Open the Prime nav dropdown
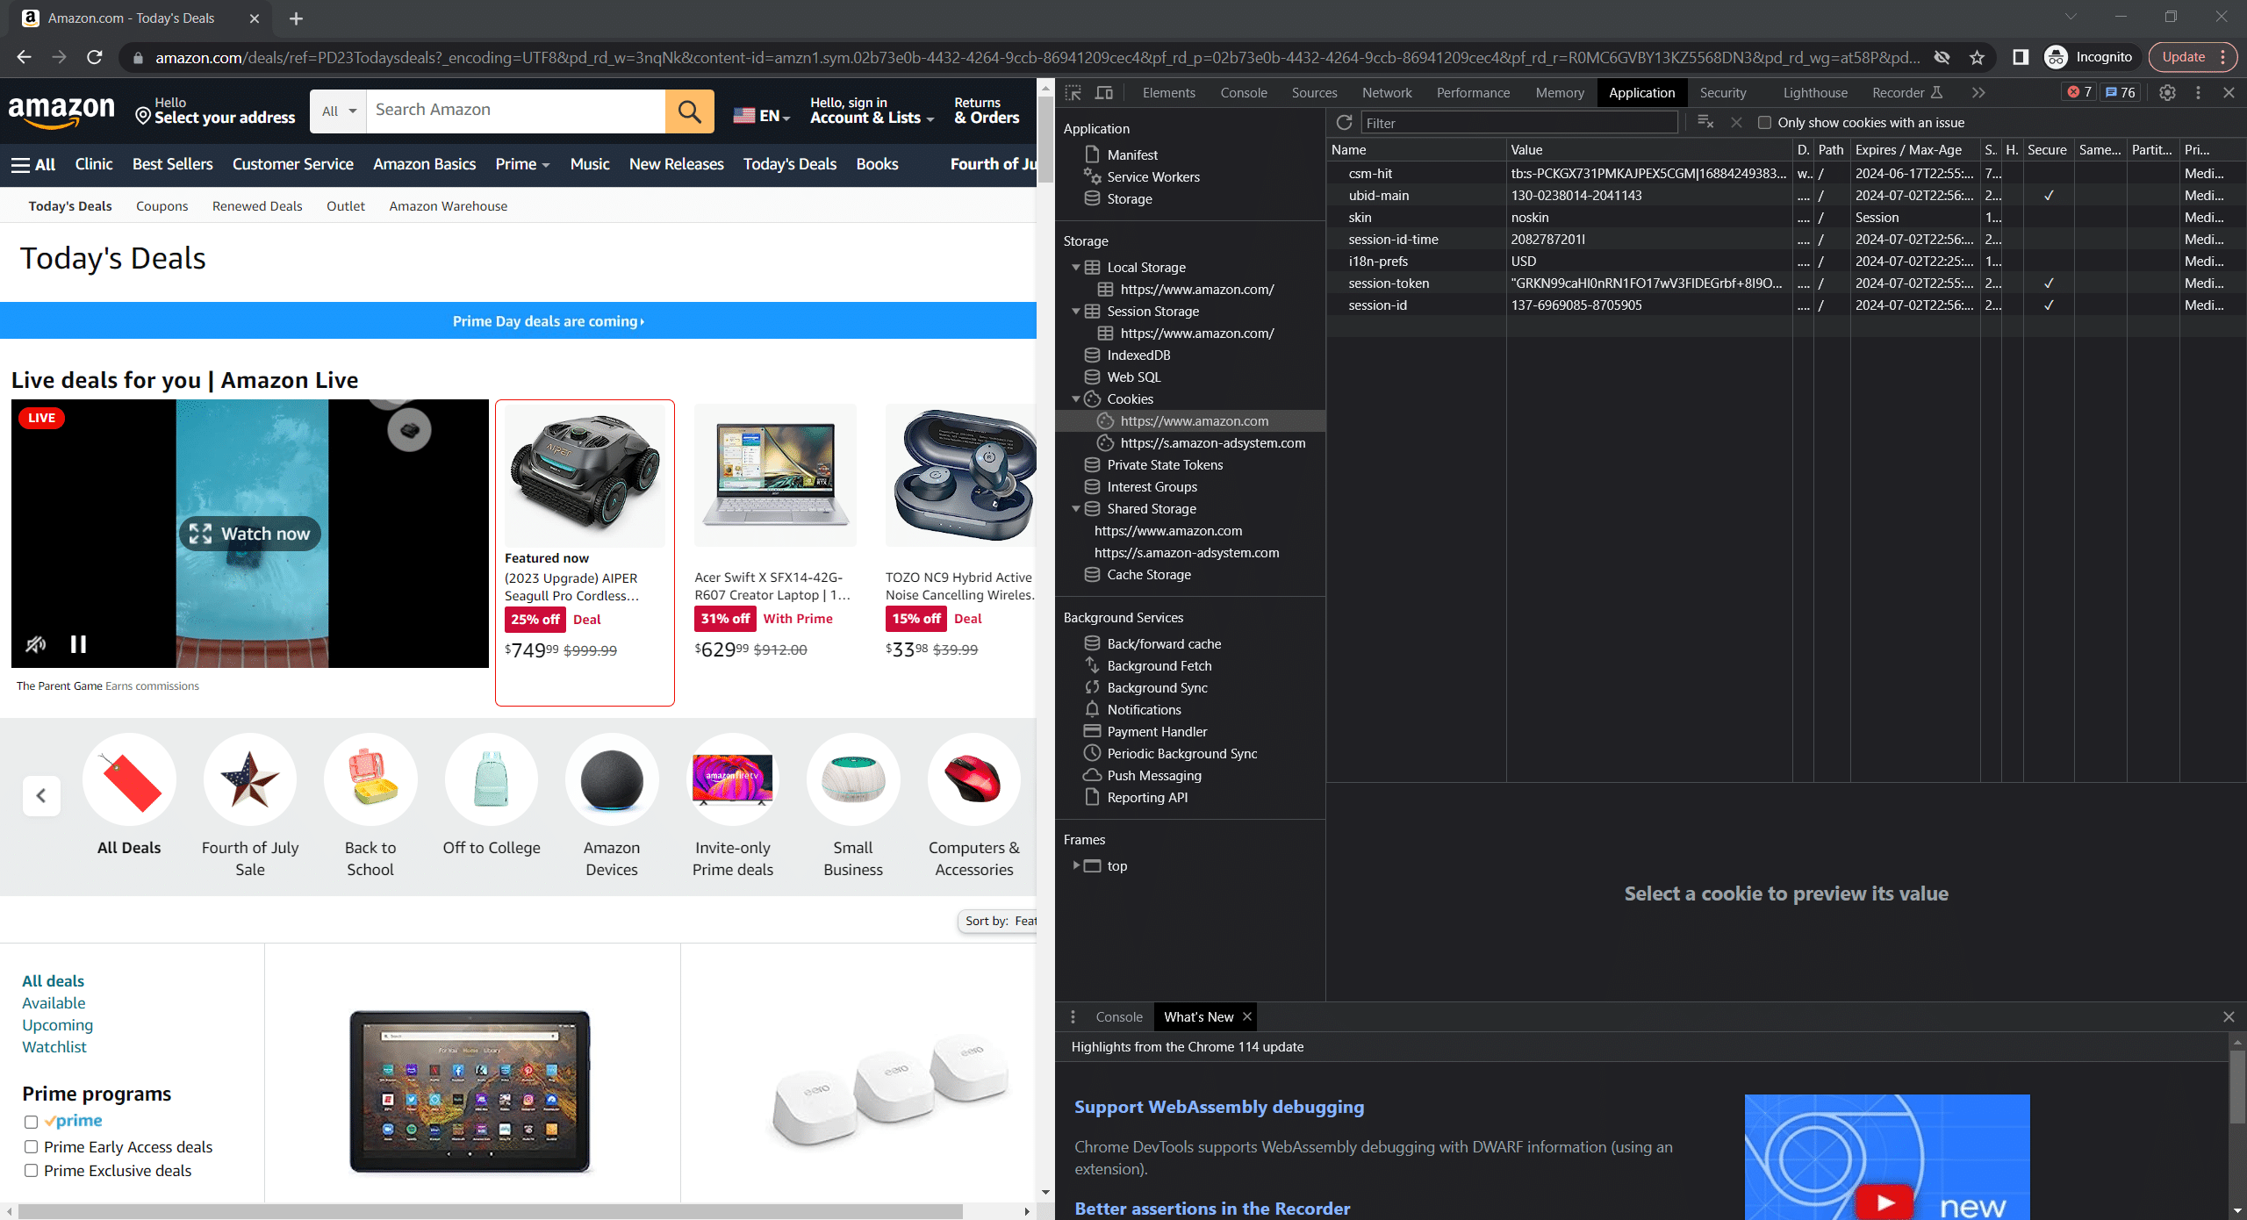This screenshot has height=1220, width=2247. pos(522,164)
